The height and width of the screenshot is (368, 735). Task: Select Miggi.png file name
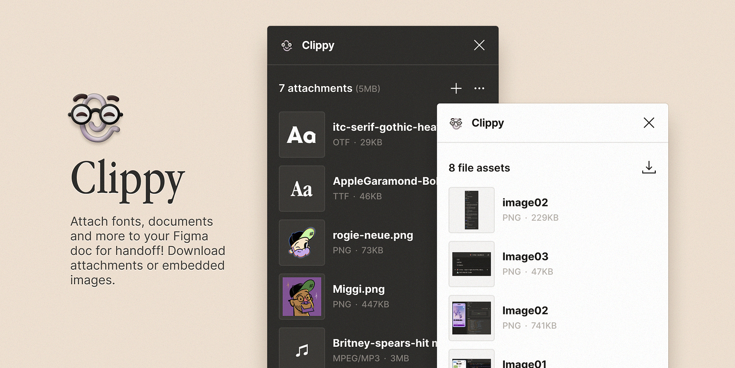tap(359, 289)
